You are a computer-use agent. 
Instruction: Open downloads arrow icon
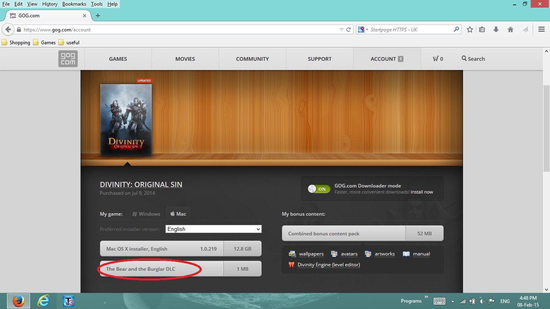[x=496, y=29]
